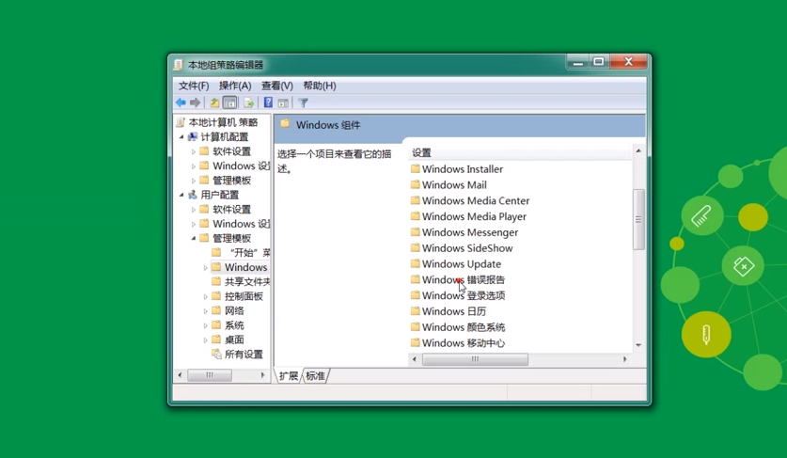Collapse the 用户配置 node
Viewport: 787px width, 458px height.
click(x=181, y=195)
